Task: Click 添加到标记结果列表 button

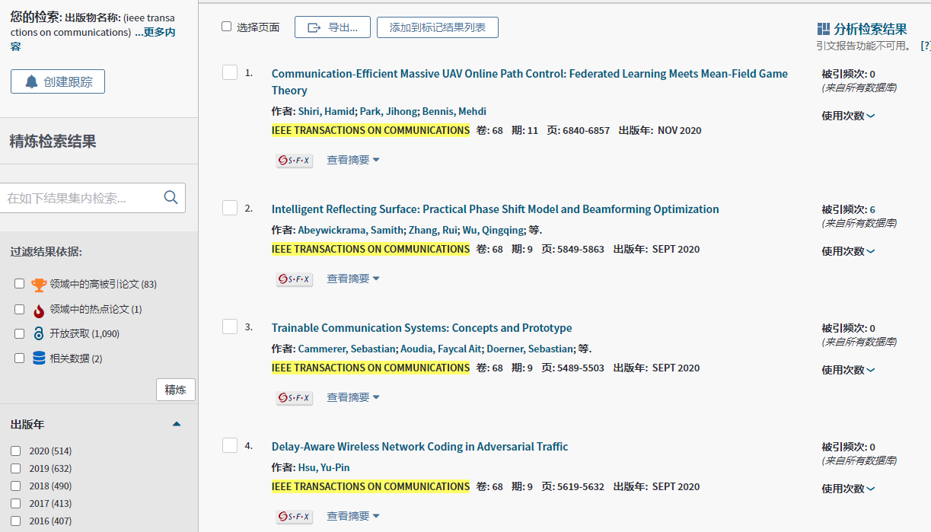Action: pyautogui.click(x=437, y=27)
